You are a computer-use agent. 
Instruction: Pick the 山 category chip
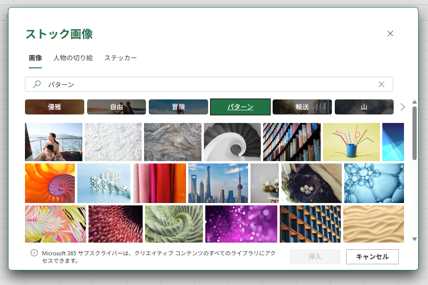click(364, 107)
